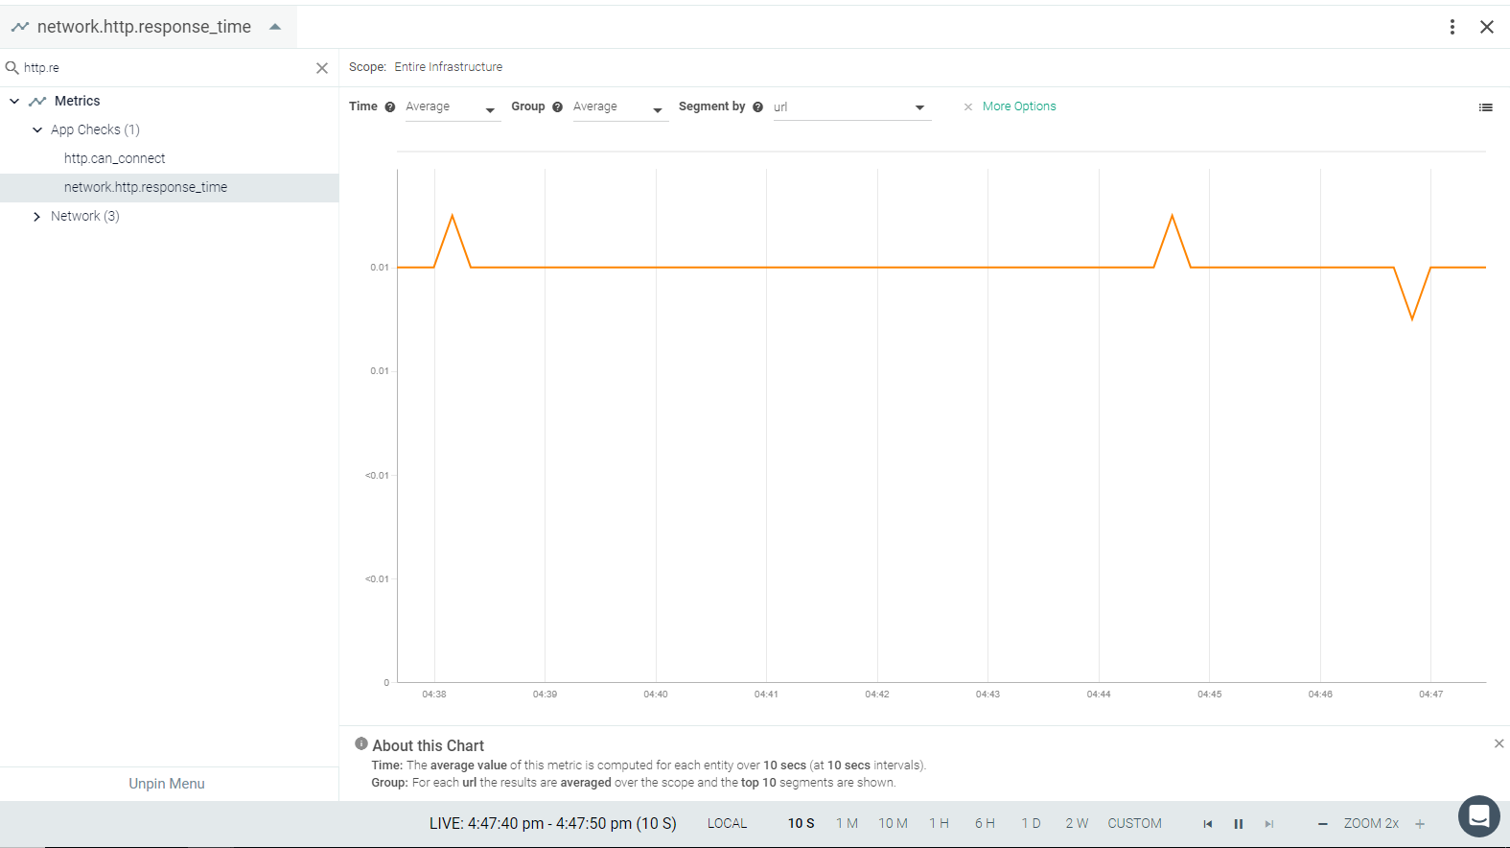Open the legend list icon
The height and width of the screenshot is (848, 1510).
1486,107
